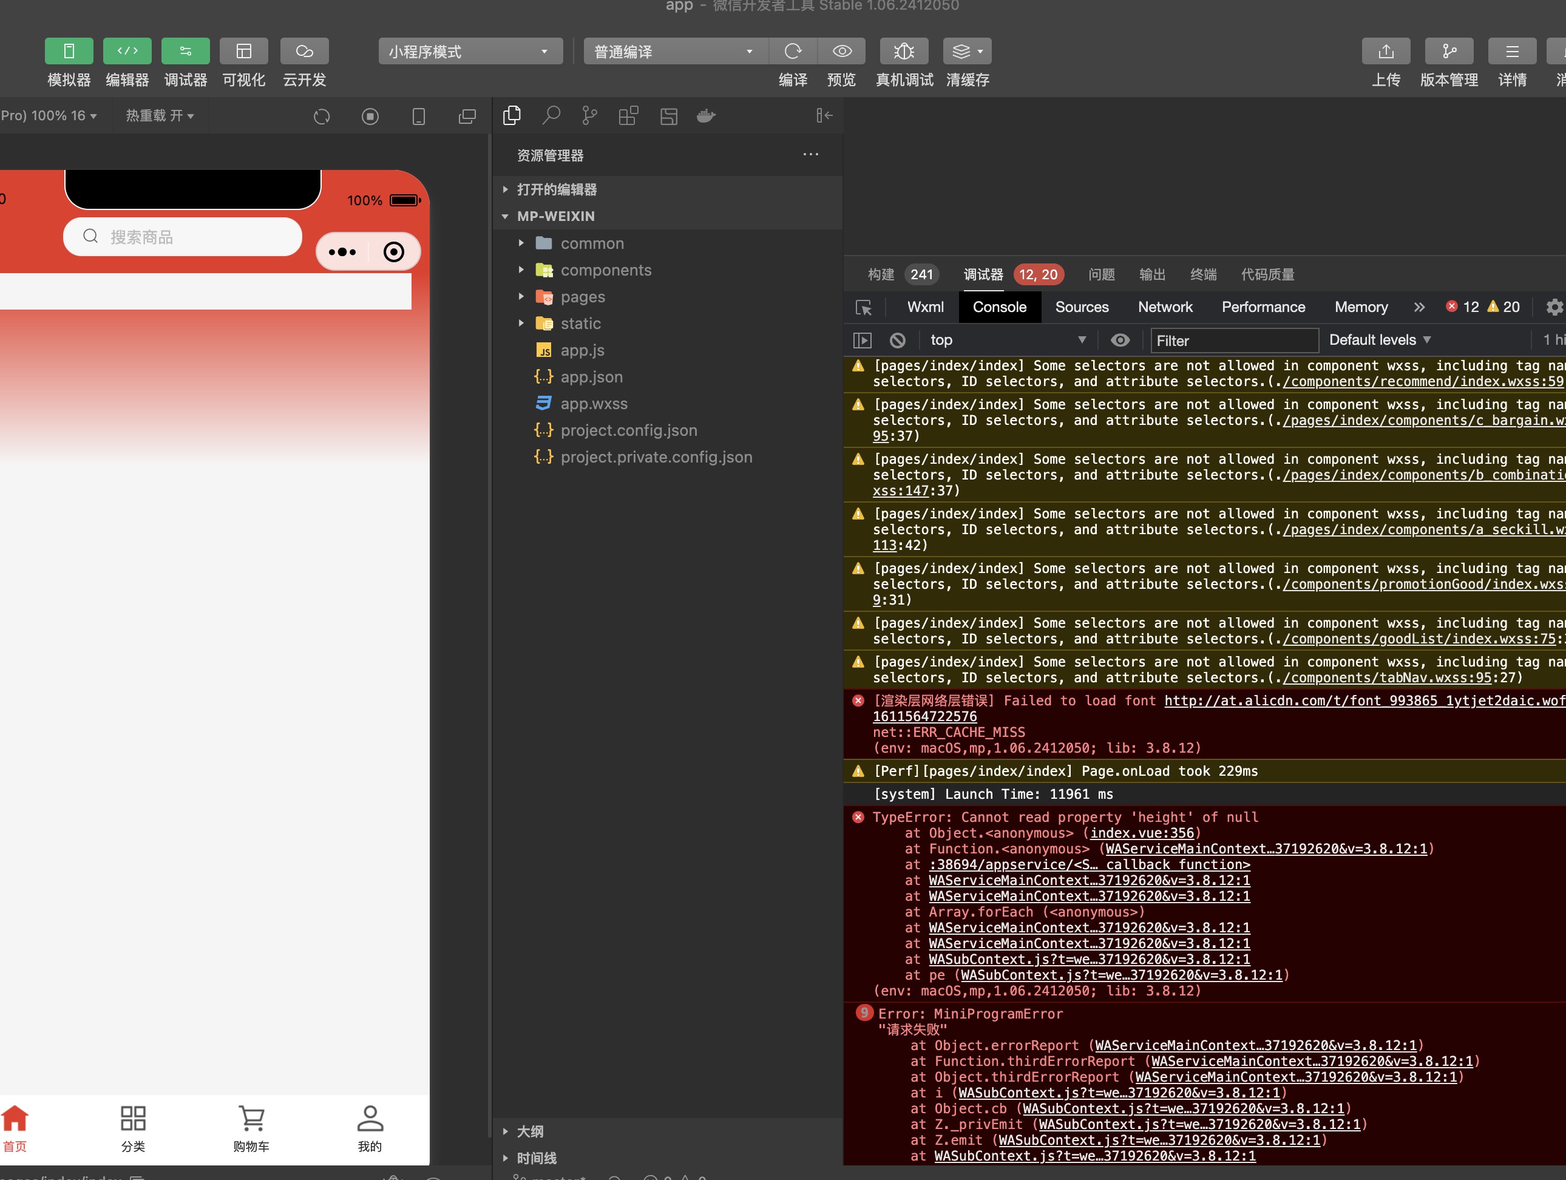1566x1180 pixels.
Task: Open the app.json file
Action: coord(668,376)
